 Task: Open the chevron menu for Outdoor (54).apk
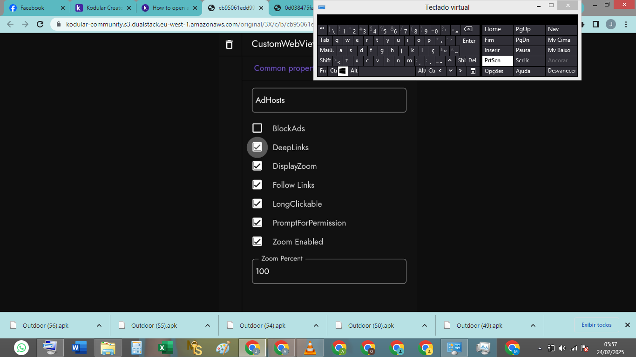coord(316,325)
